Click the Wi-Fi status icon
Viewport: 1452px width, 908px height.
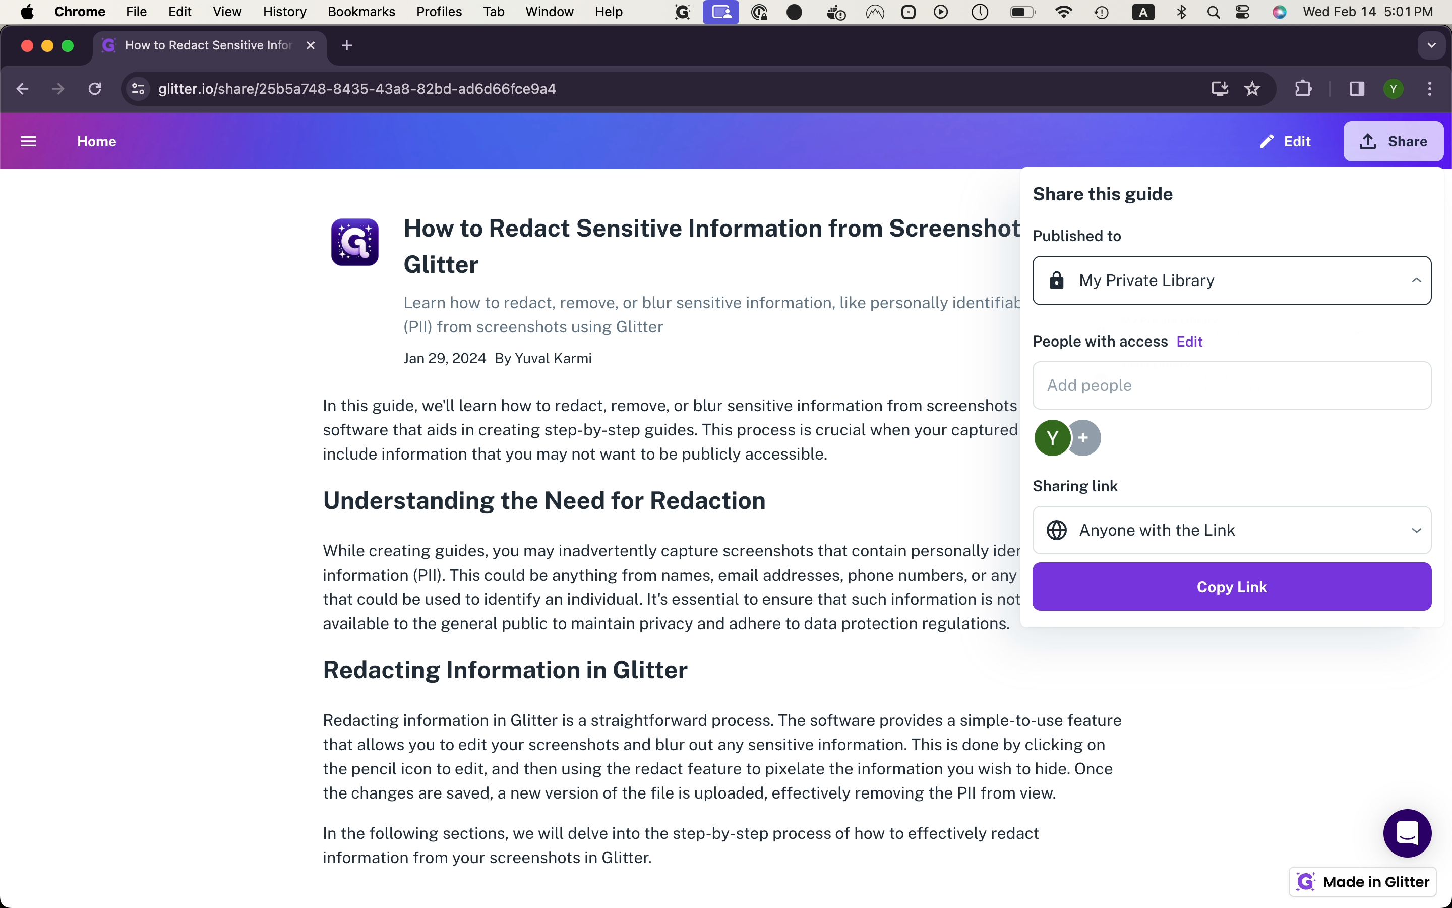pyautogui.click(x=1063, y=12)
